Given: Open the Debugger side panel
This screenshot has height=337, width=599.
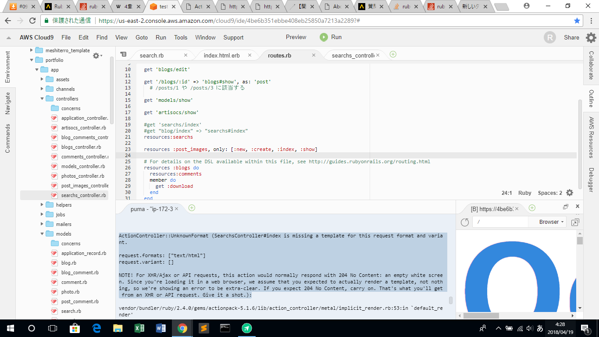Looking at the screenshot, I should (x=591, y=180).
